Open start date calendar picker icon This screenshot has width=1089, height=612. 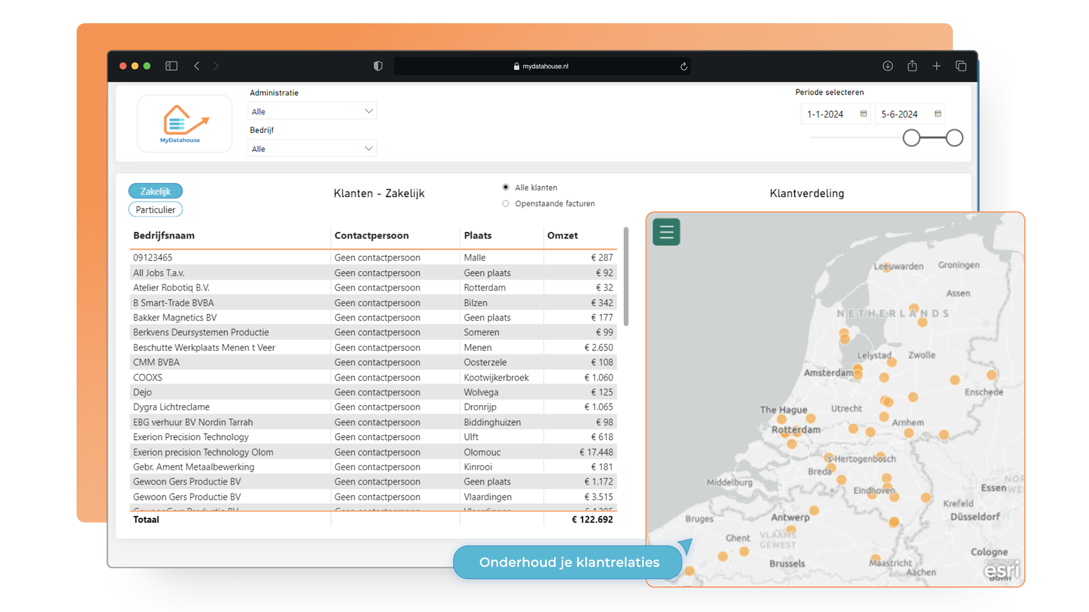click(x=863, y=114)
